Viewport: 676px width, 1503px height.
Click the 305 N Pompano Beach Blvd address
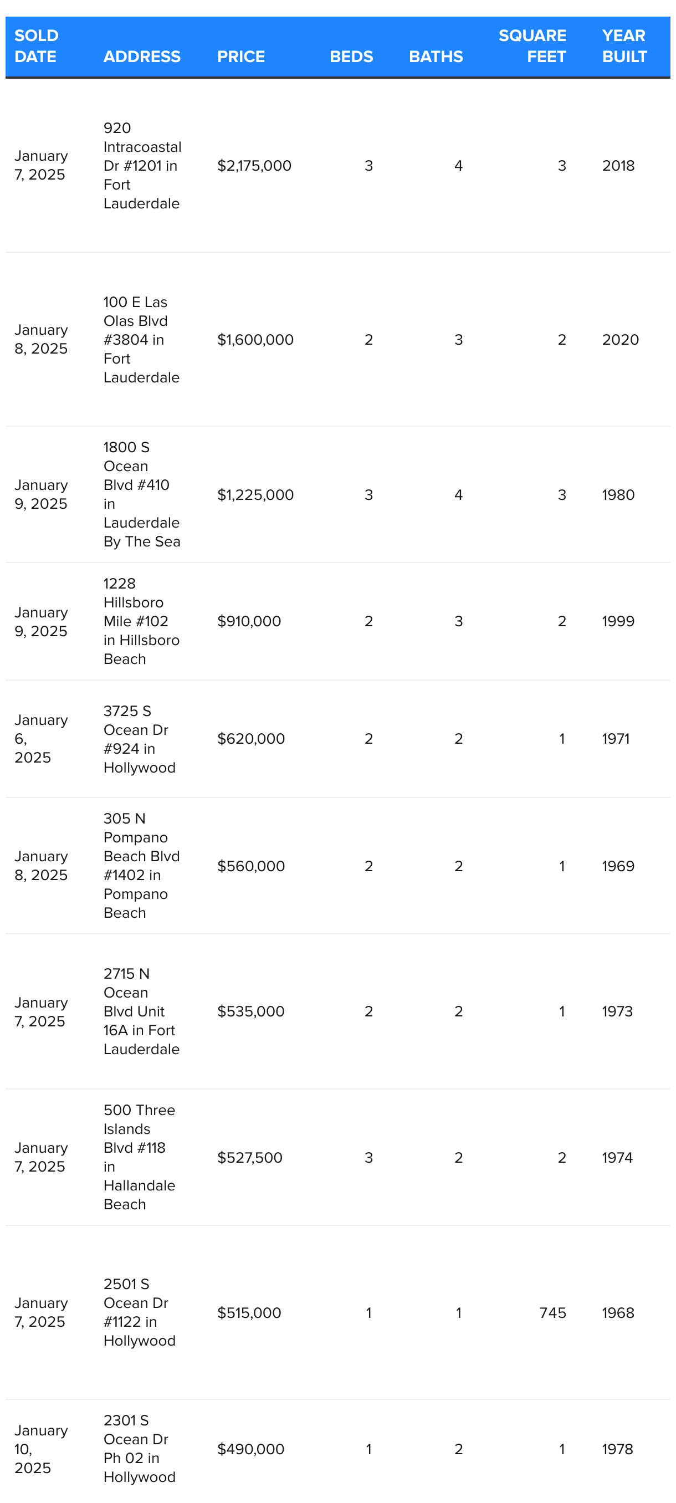coord(141,865)
